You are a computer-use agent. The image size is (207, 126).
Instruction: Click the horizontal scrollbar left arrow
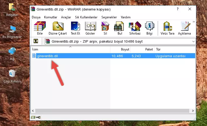point(33,111)
